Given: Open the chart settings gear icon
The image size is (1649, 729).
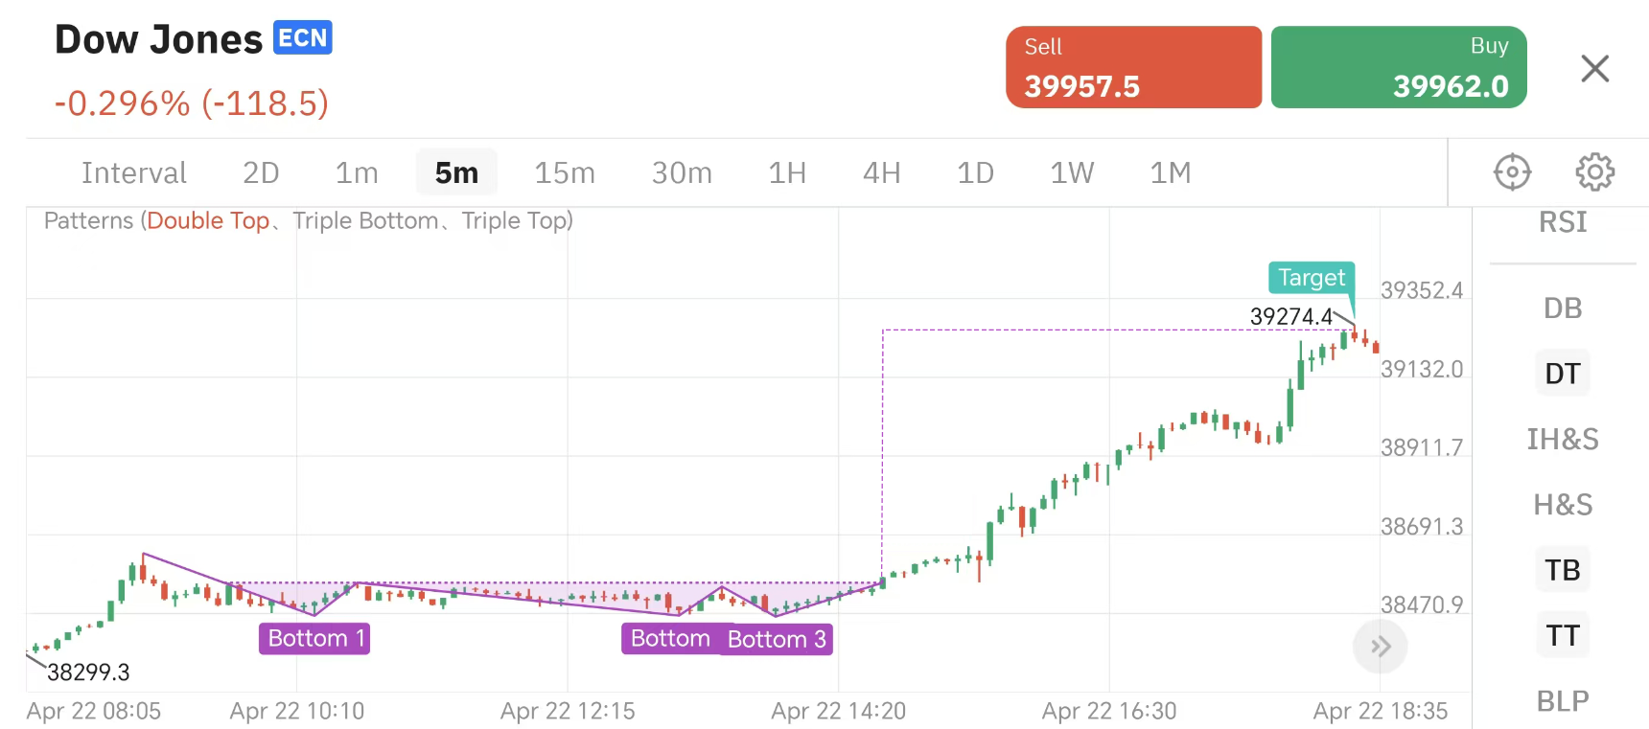Looking at the screenshot, I should tap(1594, 172).
